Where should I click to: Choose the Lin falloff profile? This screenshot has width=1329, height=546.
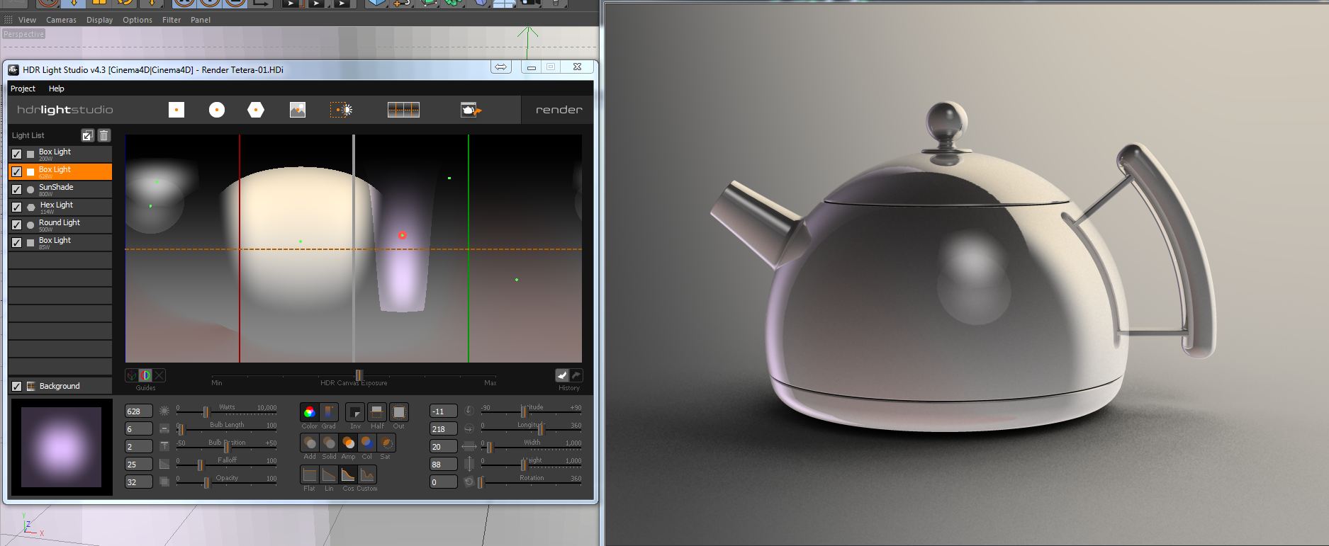click(329, 474)
